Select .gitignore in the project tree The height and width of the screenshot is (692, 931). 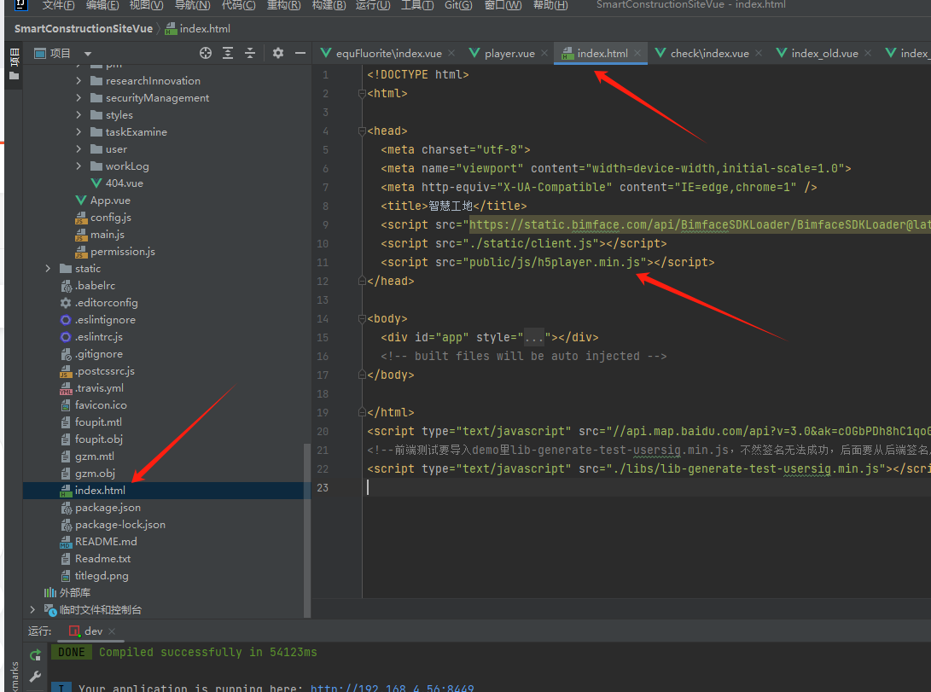point(99,354)
